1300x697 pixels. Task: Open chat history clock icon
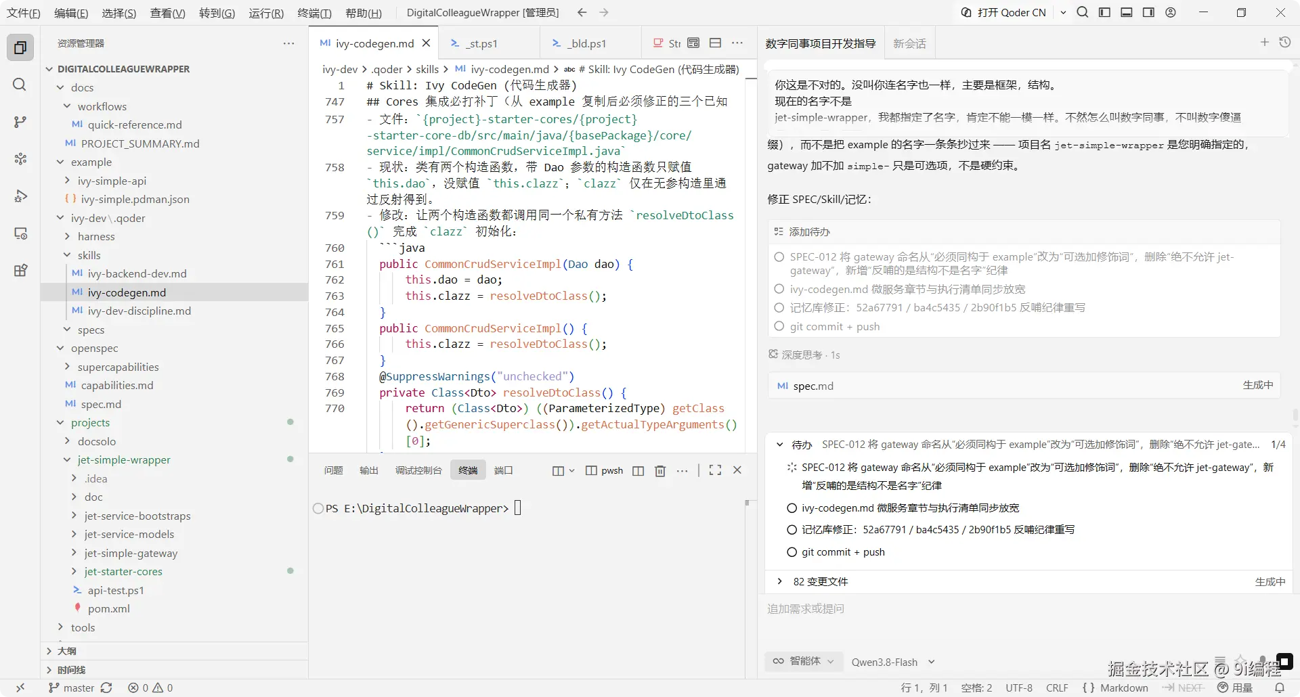[1284, 42]
